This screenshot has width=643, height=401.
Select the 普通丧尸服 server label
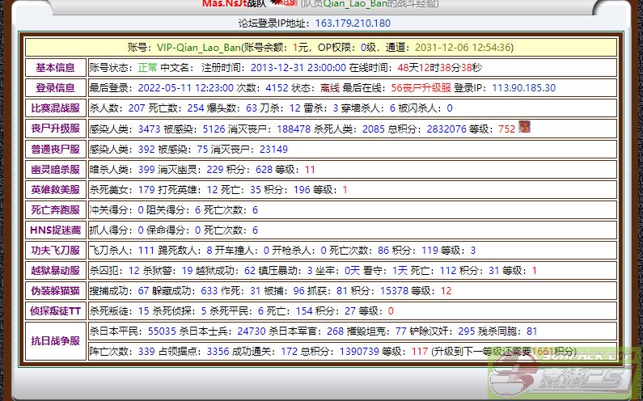point(55,150)
